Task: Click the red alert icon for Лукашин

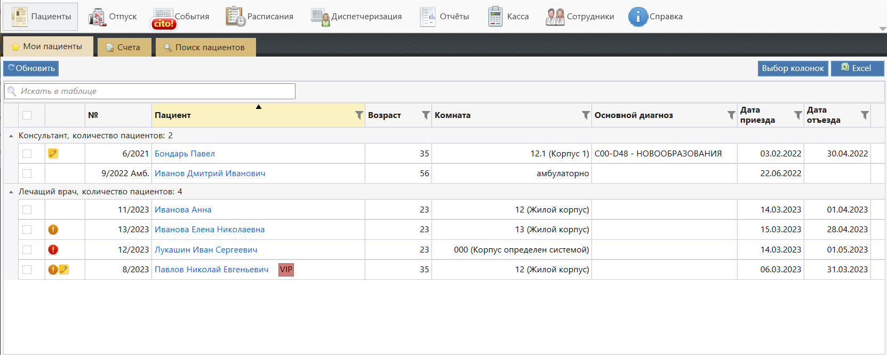Action: tap(53, 250)
